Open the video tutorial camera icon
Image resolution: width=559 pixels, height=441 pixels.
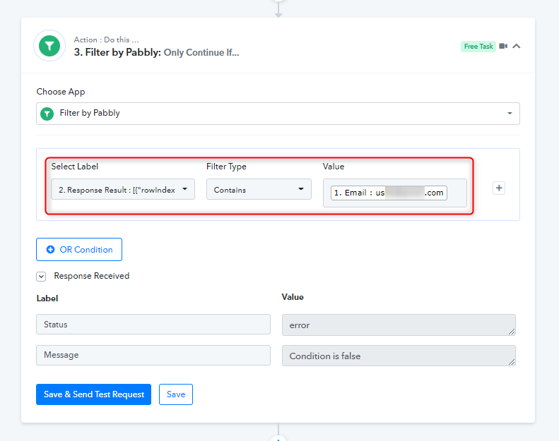click(503, 46)
